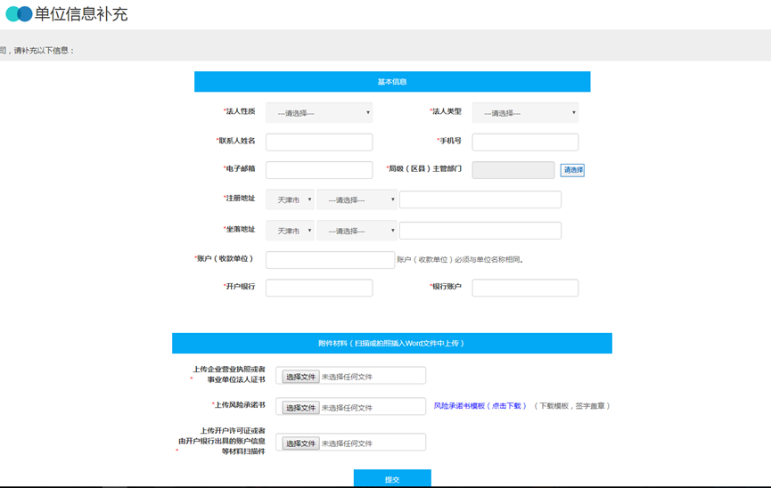The width and height of the screenshot is (771, 488).
Task: Click the 银行账户 input field
Action: (525, 288)
